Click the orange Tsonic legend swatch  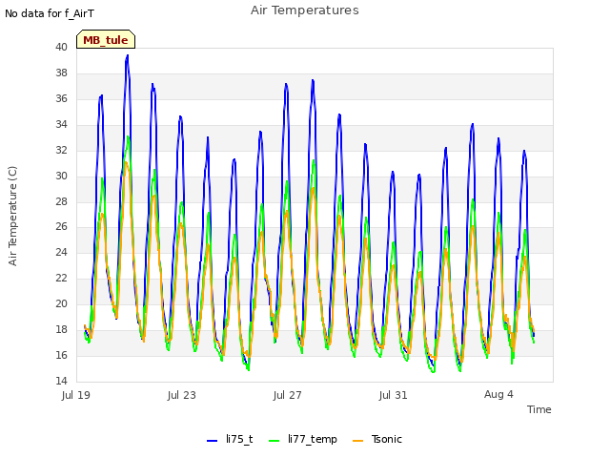pos(357,441)
